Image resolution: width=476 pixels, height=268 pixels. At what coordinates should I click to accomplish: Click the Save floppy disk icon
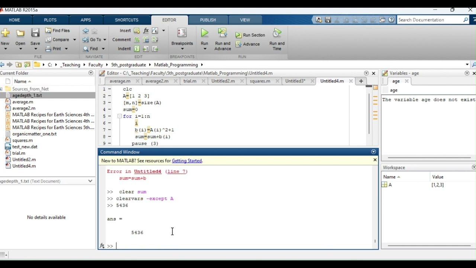coord(35,33)
